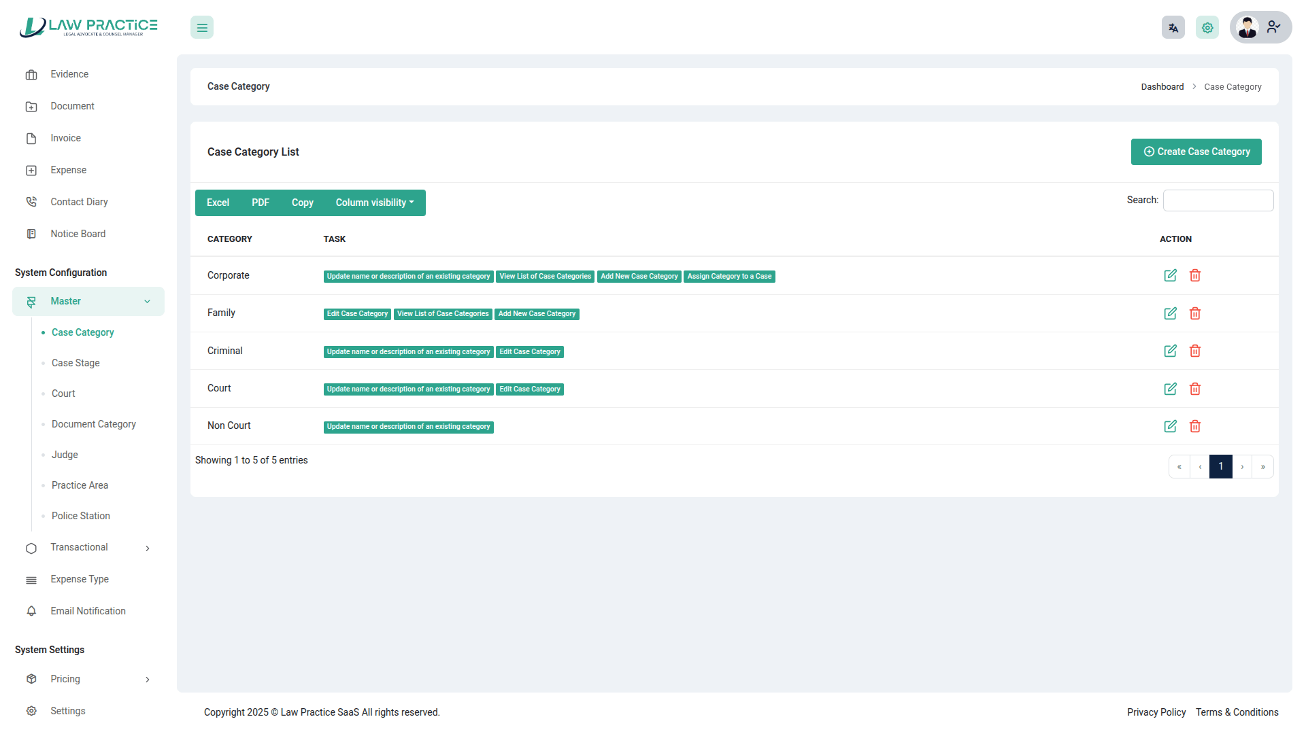Click the Search input field

point(1218,200)
